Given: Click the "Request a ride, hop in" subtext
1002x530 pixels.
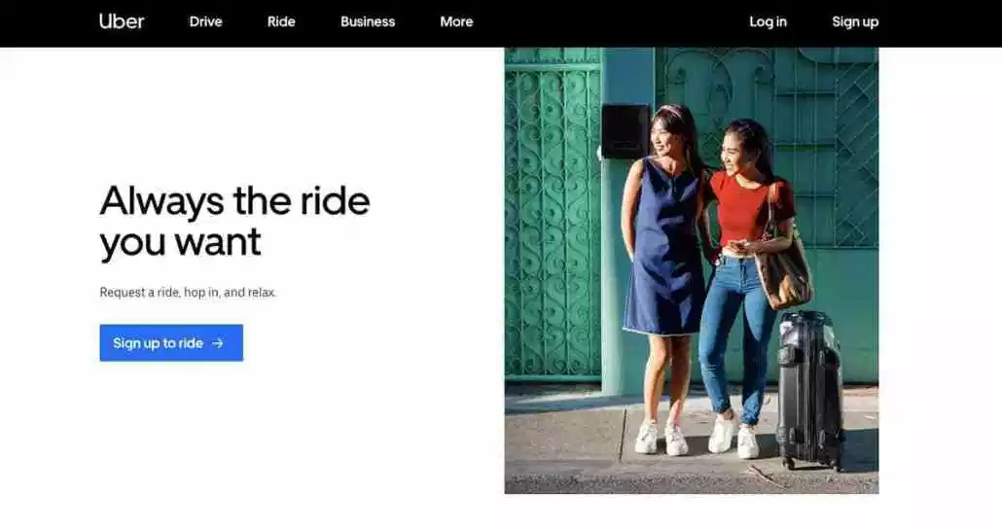Looking at the screenshot, I should pyautogui.click(x=188, y=292).
